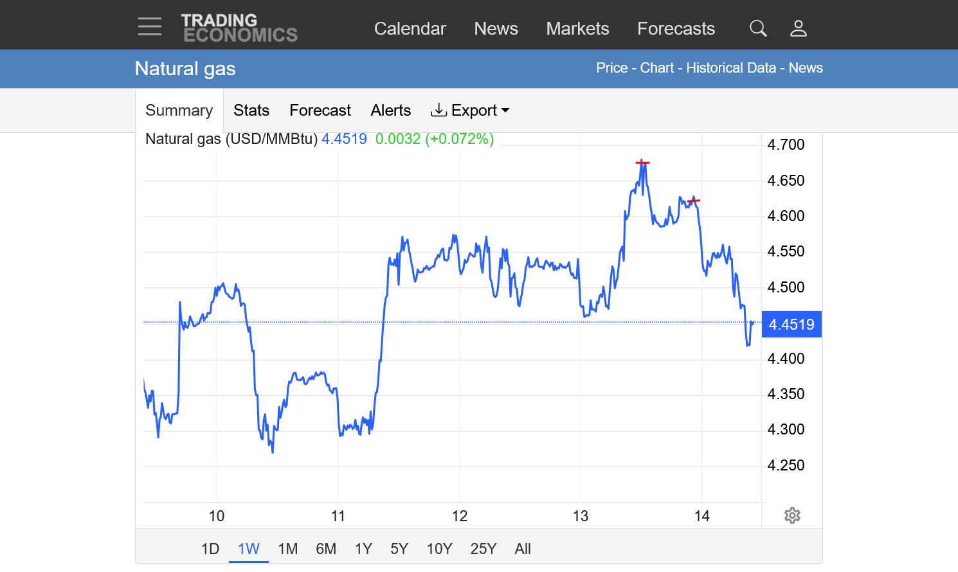Click the red peak marker near 4.675
Image resolution: width=958 pixels, height=572 pixels.
click(x=642, y=163)
